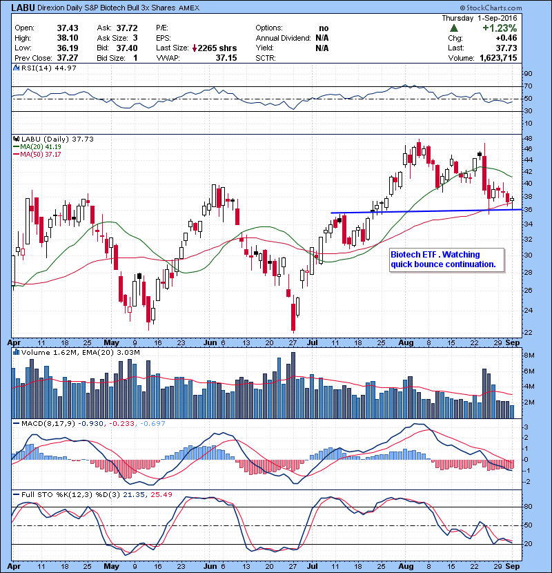Viewport: 552px width, 573px height.
Task: Click the Ask value 37.72
Action: pyautogui.click(x=127, y=28)
